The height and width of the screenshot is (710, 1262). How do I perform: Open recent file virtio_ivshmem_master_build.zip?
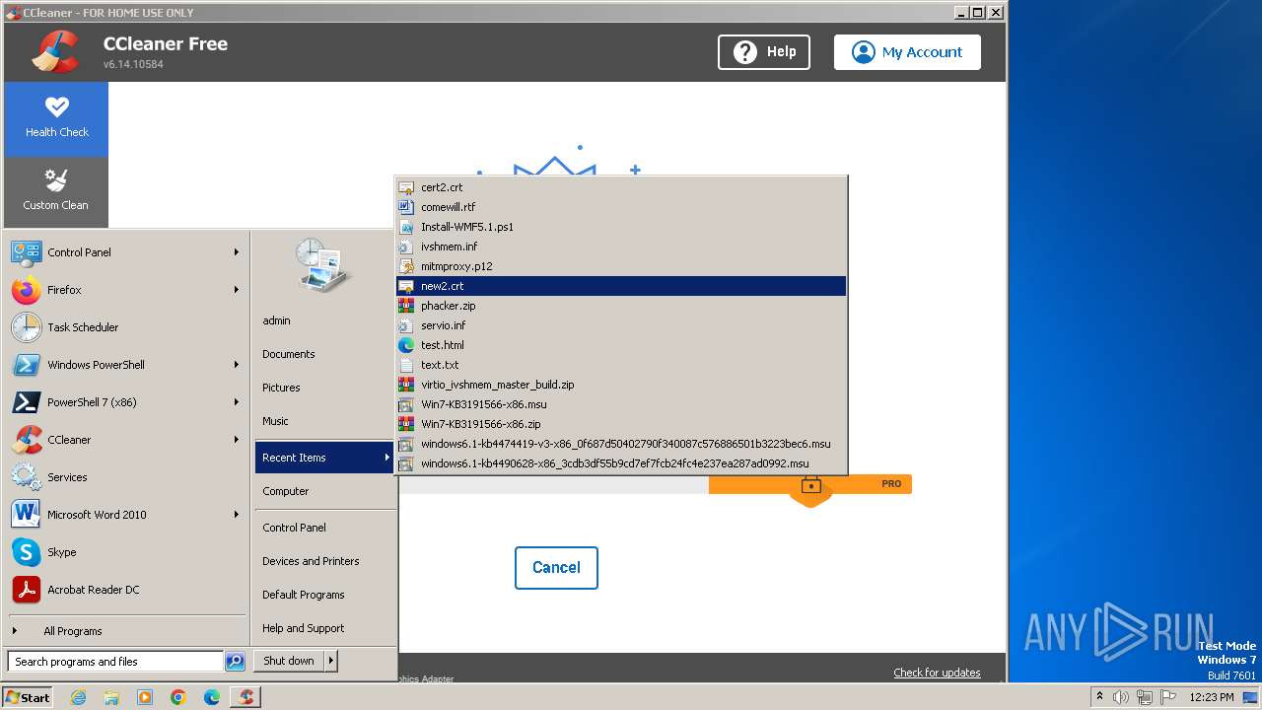pyautogui.click(x=621, y=385)
